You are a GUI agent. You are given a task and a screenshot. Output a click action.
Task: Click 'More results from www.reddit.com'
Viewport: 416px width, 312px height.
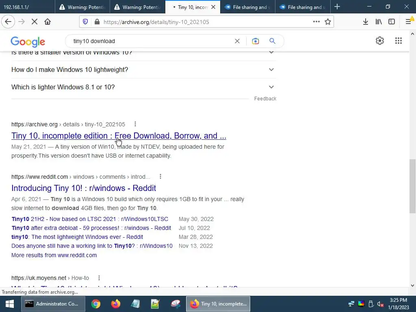[x=54, y=255]
